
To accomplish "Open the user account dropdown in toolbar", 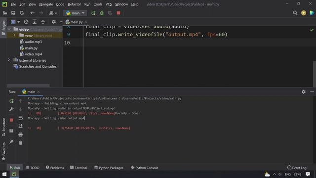I will click(53, 13).
